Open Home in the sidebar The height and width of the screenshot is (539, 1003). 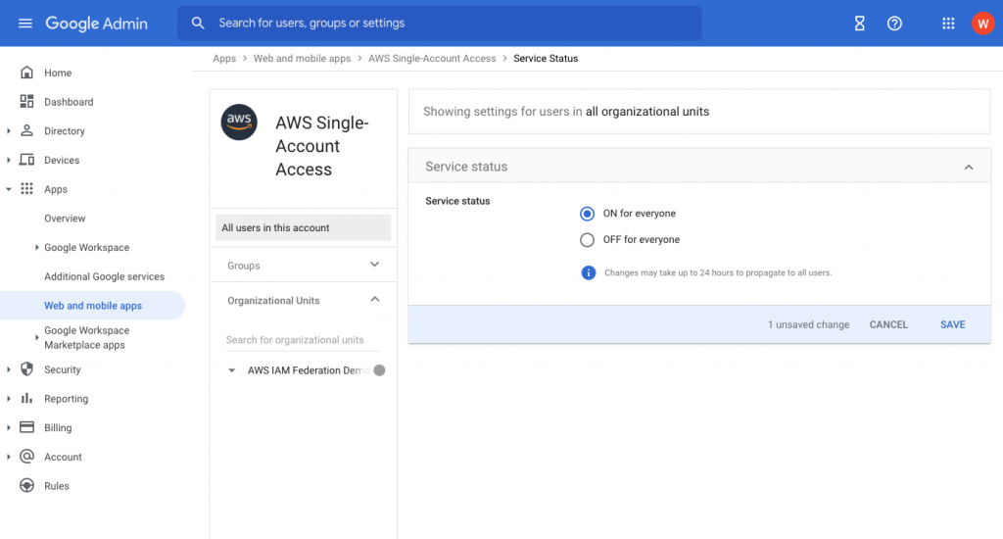point(58,73)
